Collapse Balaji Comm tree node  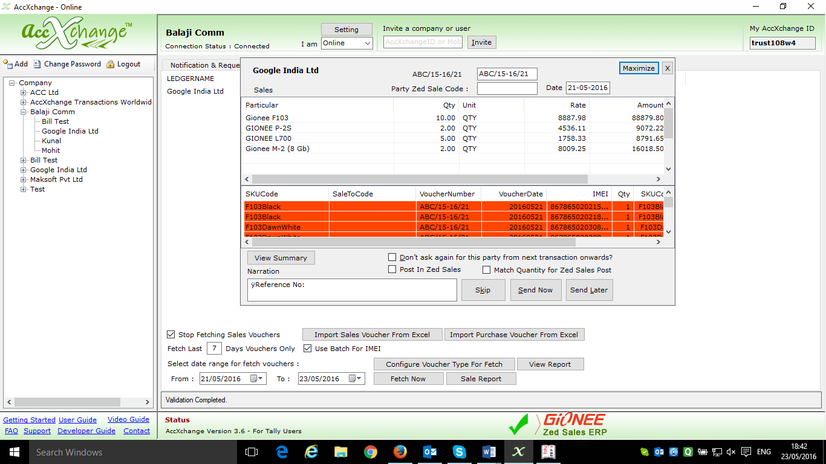[24, 112]
